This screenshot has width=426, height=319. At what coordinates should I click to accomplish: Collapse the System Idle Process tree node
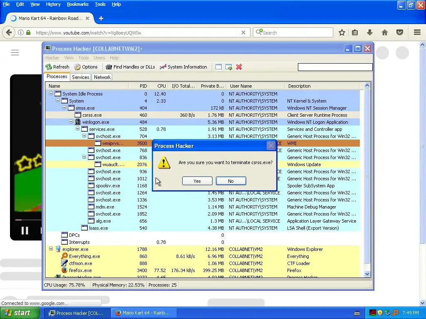tap(51, 93)
